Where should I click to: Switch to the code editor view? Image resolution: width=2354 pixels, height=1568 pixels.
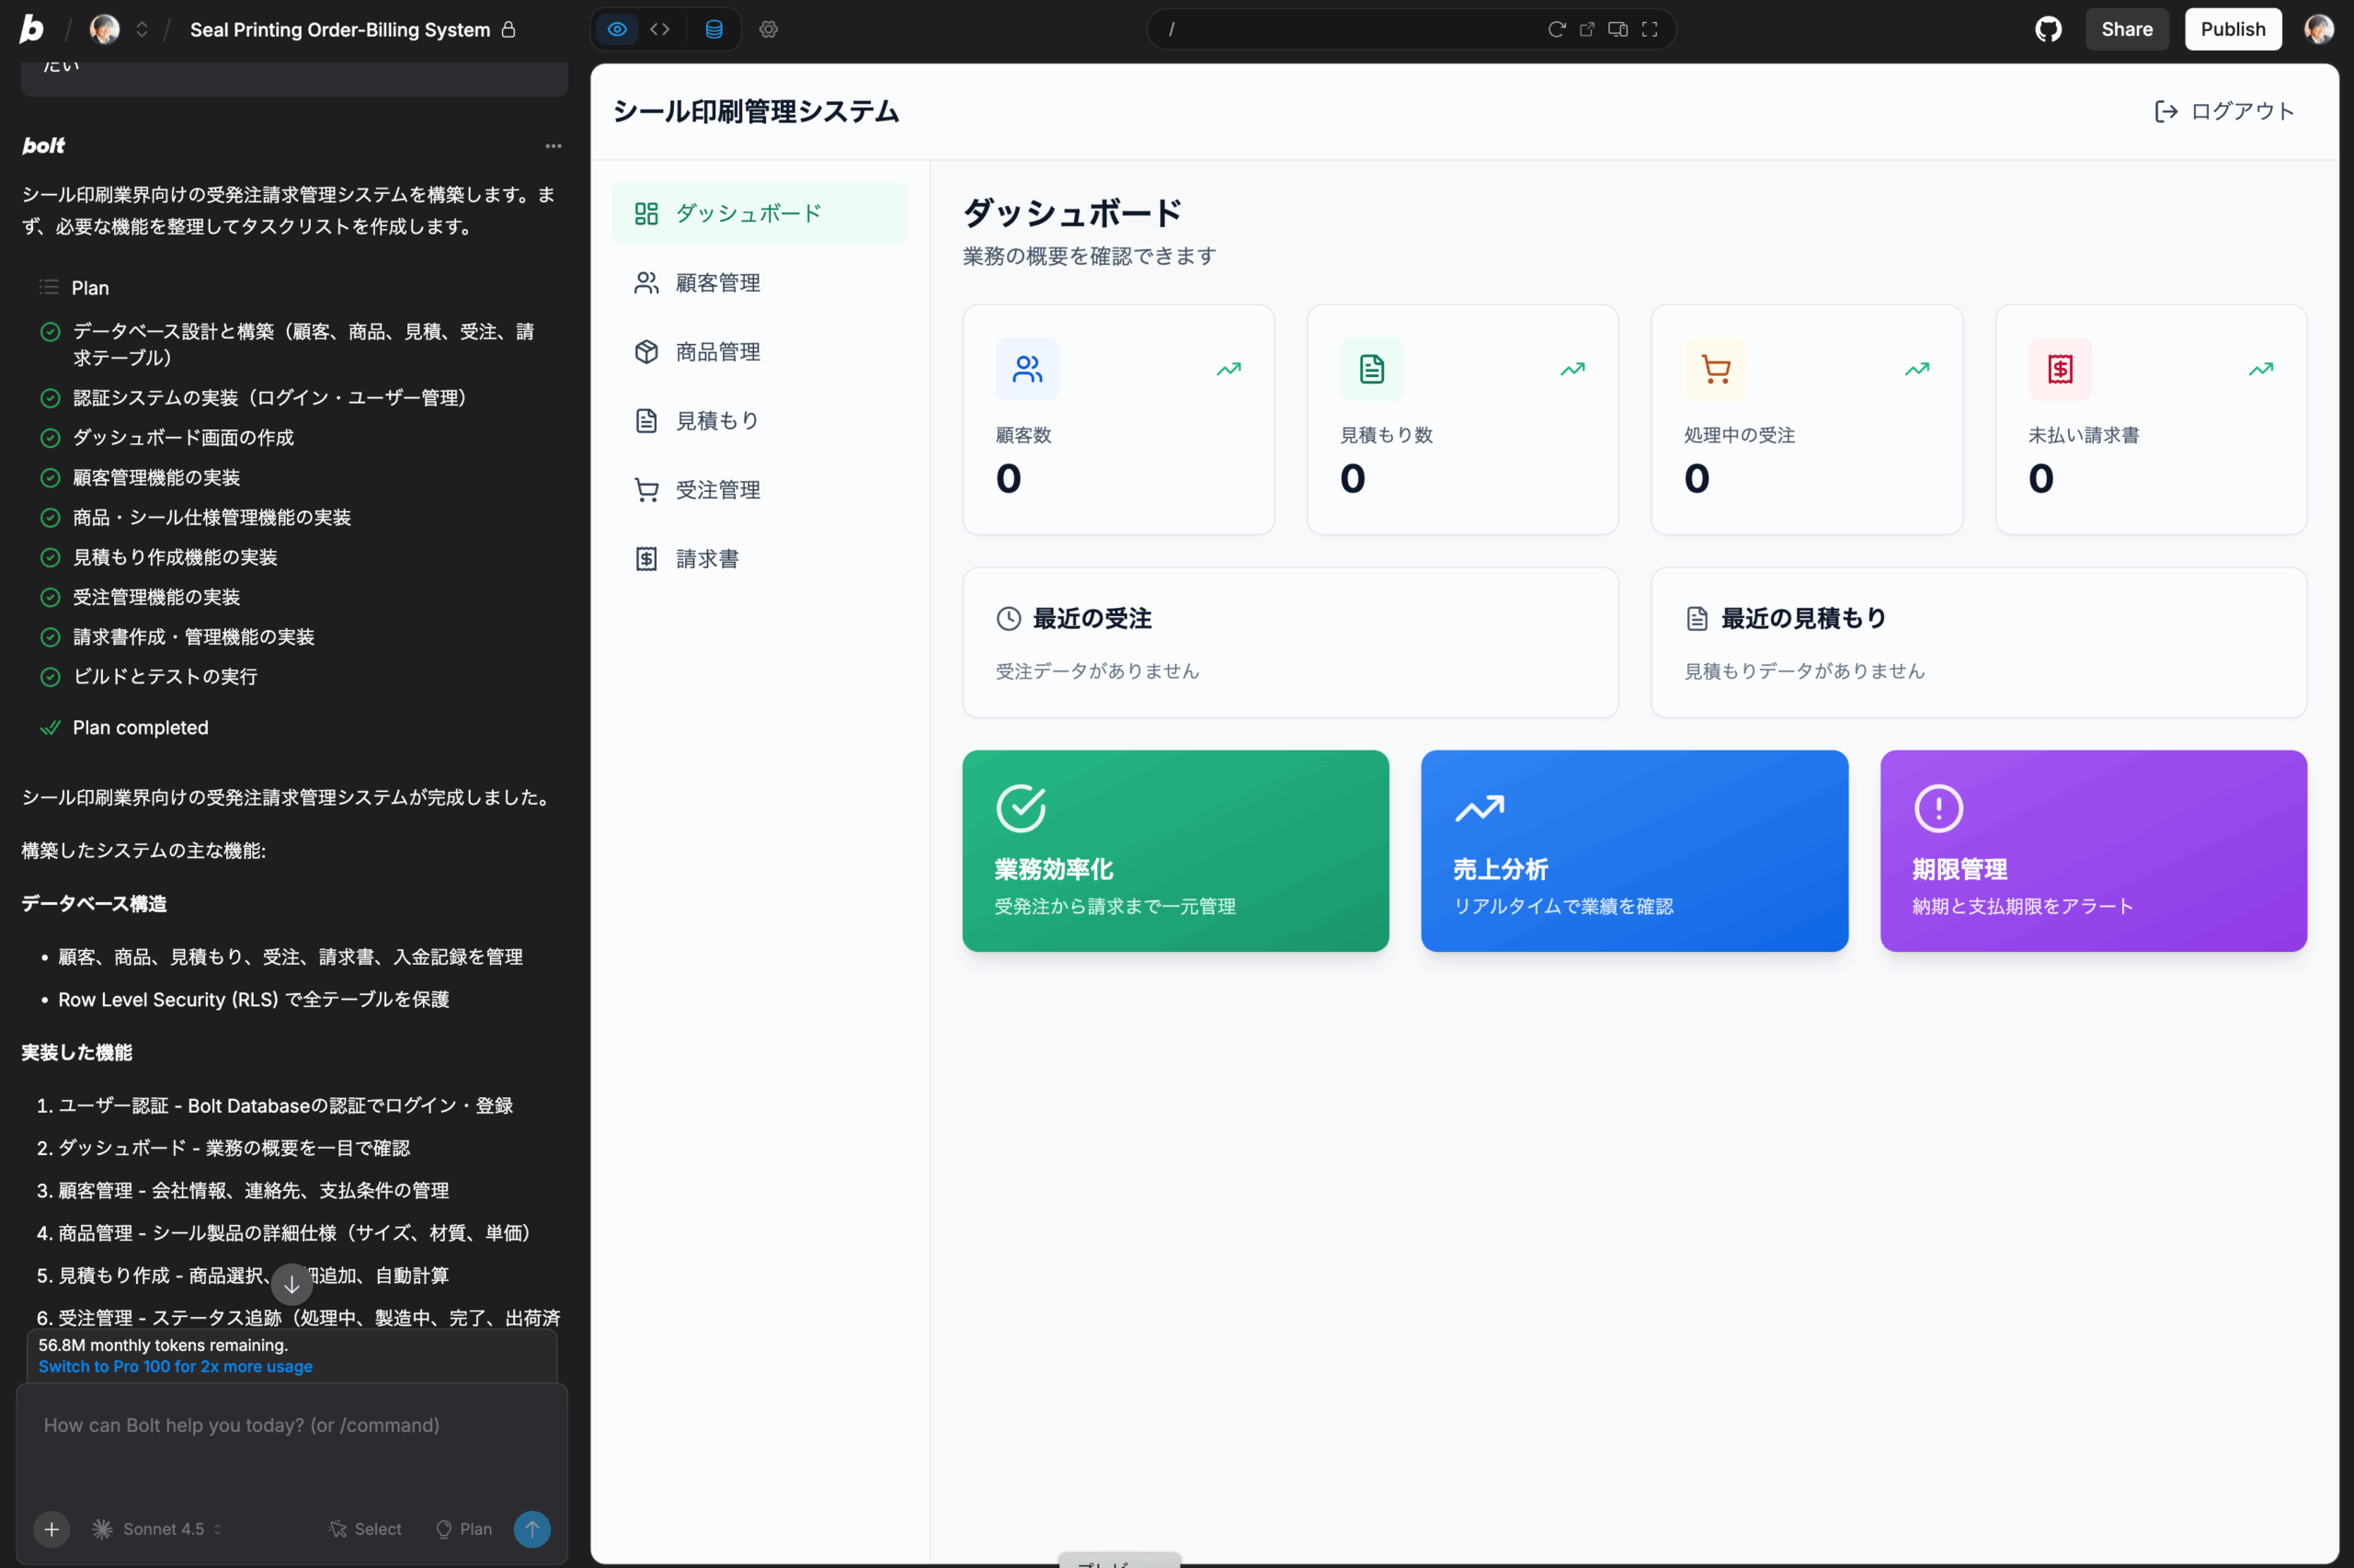[659, 29]
